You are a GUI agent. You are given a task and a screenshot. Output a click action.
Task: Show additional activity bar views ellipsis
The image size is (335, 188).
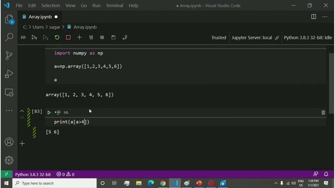point(9,110)
